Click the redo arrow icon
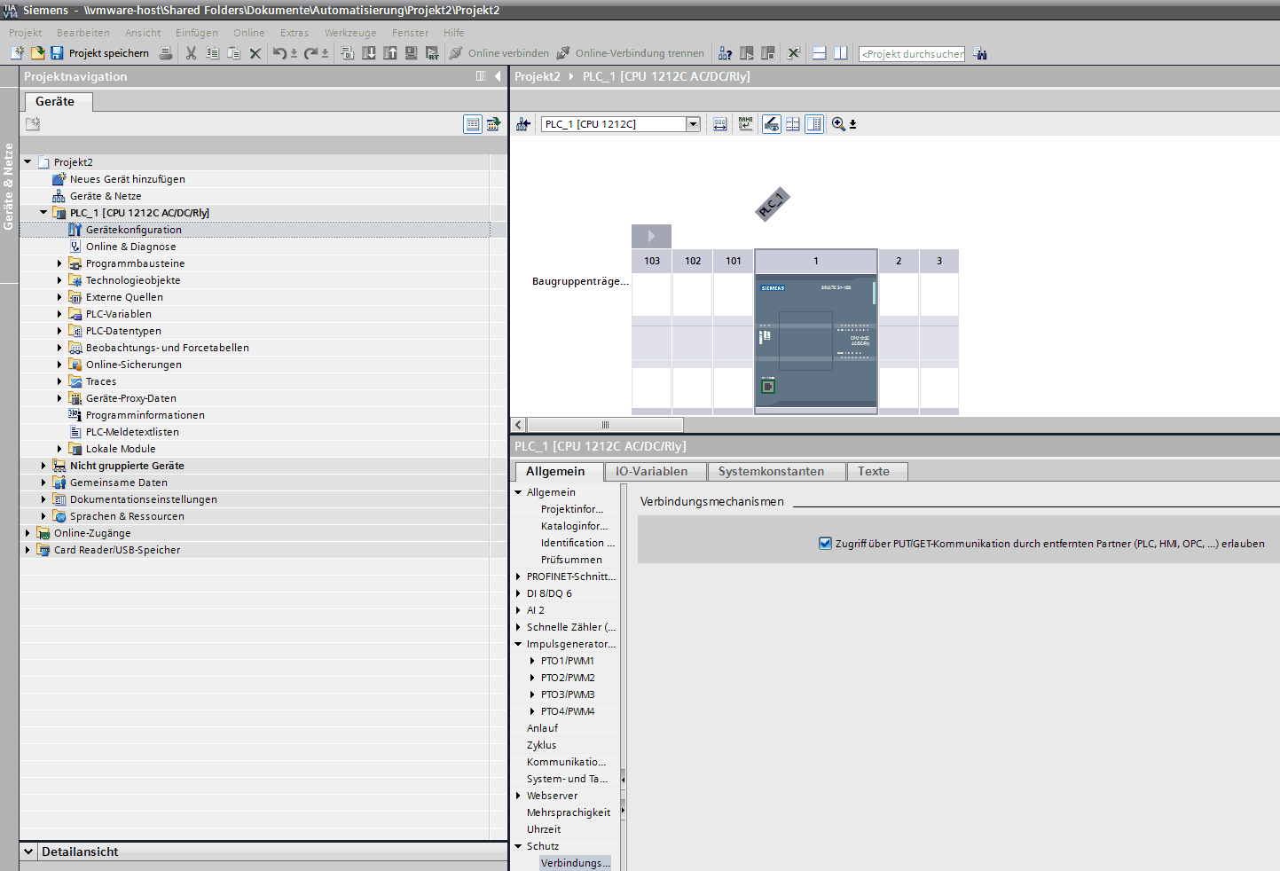 [x=310, y=53]
